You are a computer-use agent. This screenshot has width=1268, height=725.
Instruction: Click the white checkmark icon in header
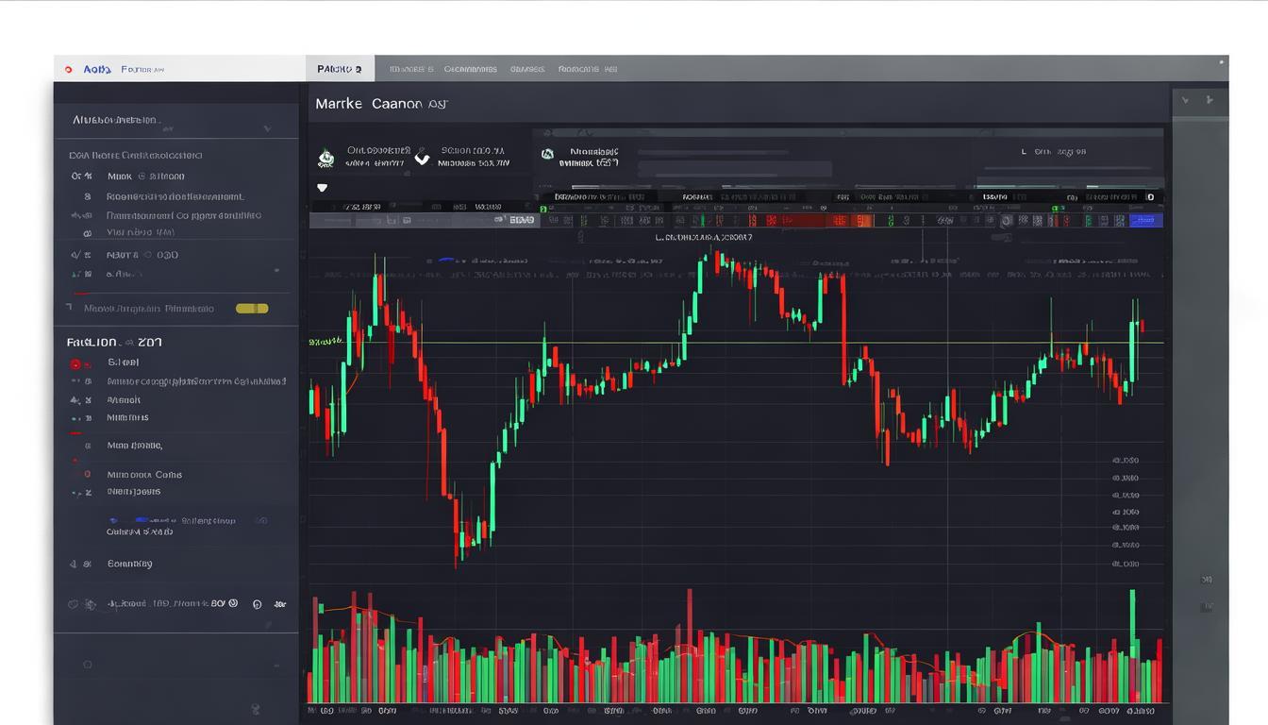(422, 159)
